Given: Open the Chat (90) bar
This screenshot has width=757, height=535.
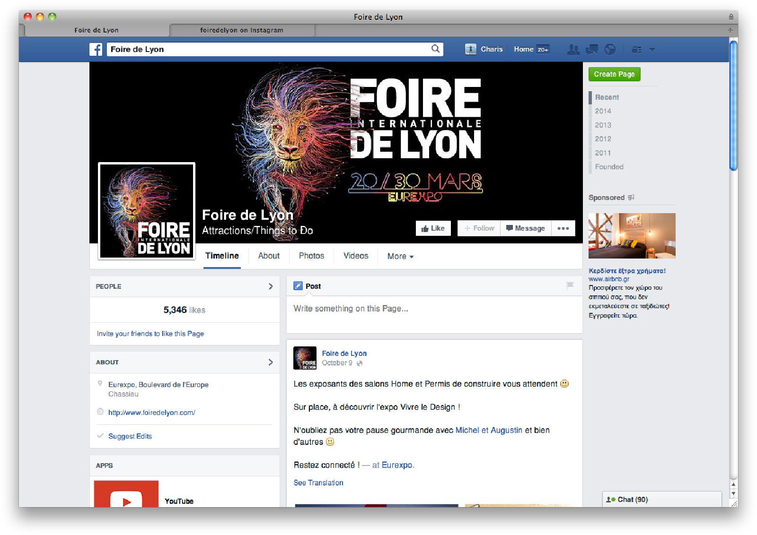Looking at the screenshot, I should click(x=662, y=500).
